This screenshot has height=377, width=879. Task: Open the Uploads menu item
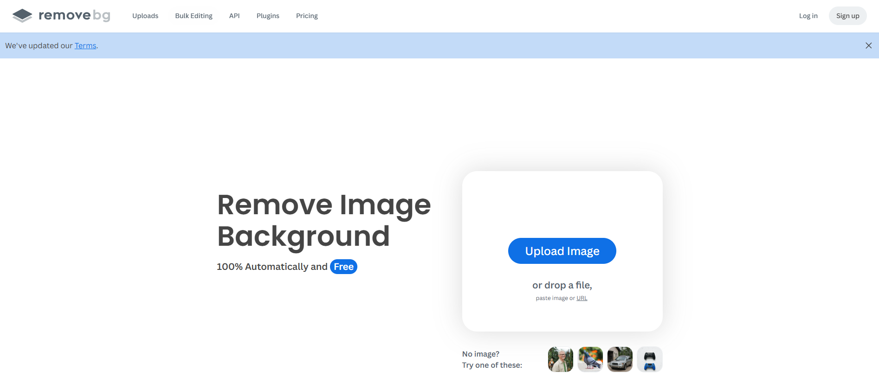click(145, 16)
